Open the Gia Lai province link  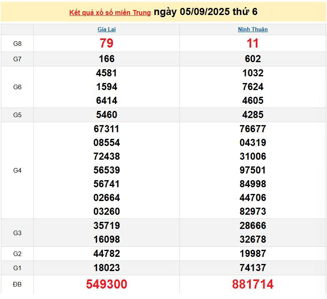point(107,29)
